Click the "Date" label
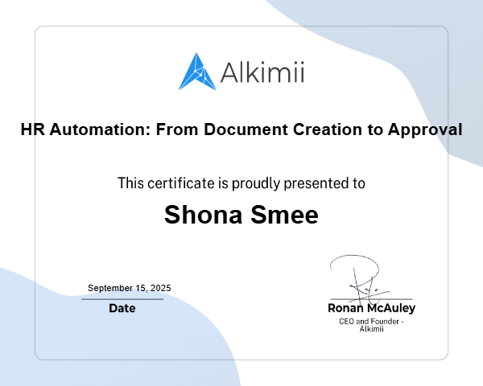The height and width of the screenshot is (386, 483). point(122,308)
